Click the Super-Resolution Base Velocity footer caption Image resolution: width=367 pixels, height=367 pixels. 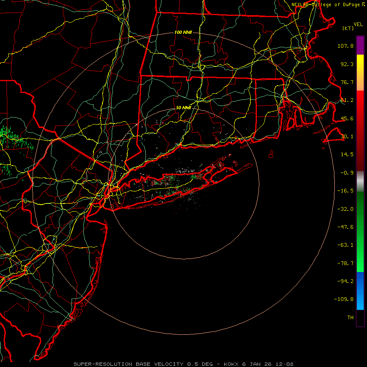click(183, 364)
